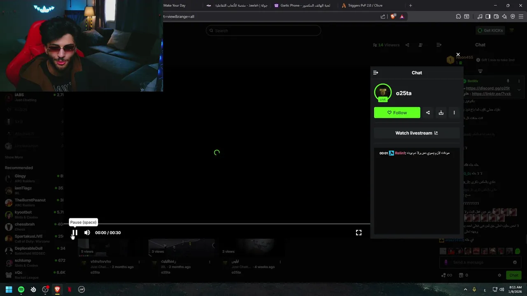This screenshot has height=296, width=527.
Task: Open Spotify from taskbar
Action: pyautogui.click(x=21, y=289)
